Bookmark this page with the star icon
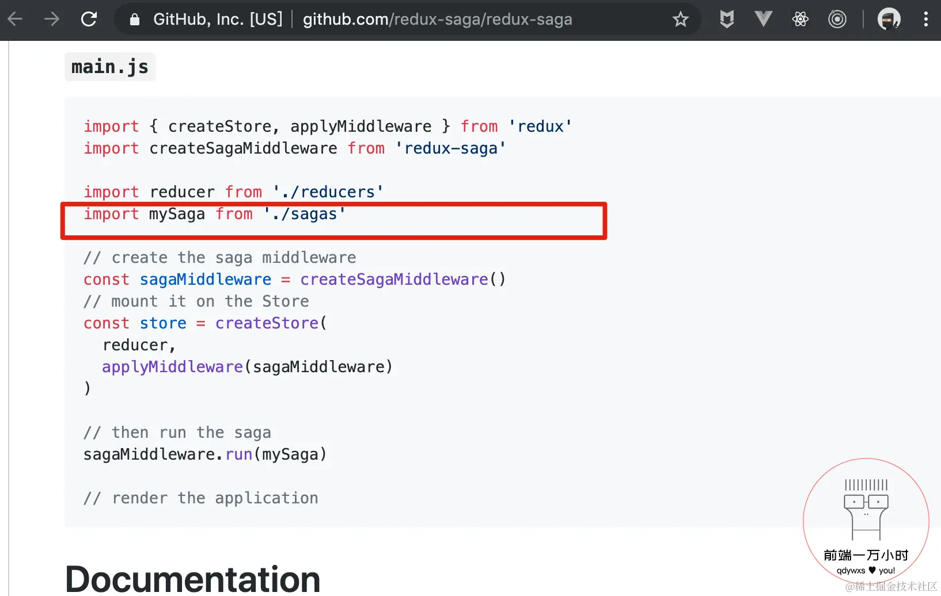Image resolution: width=941 pixels, height=596 pixels. 681,20
